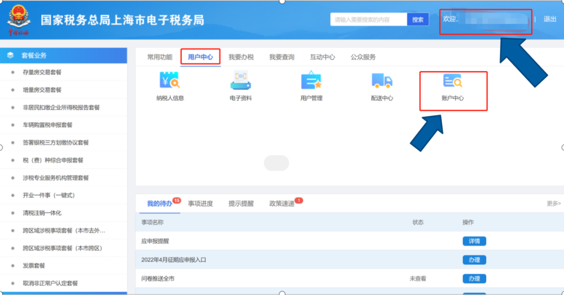Click the 退出 logout link
564x295 pixels.
[549, 19]
